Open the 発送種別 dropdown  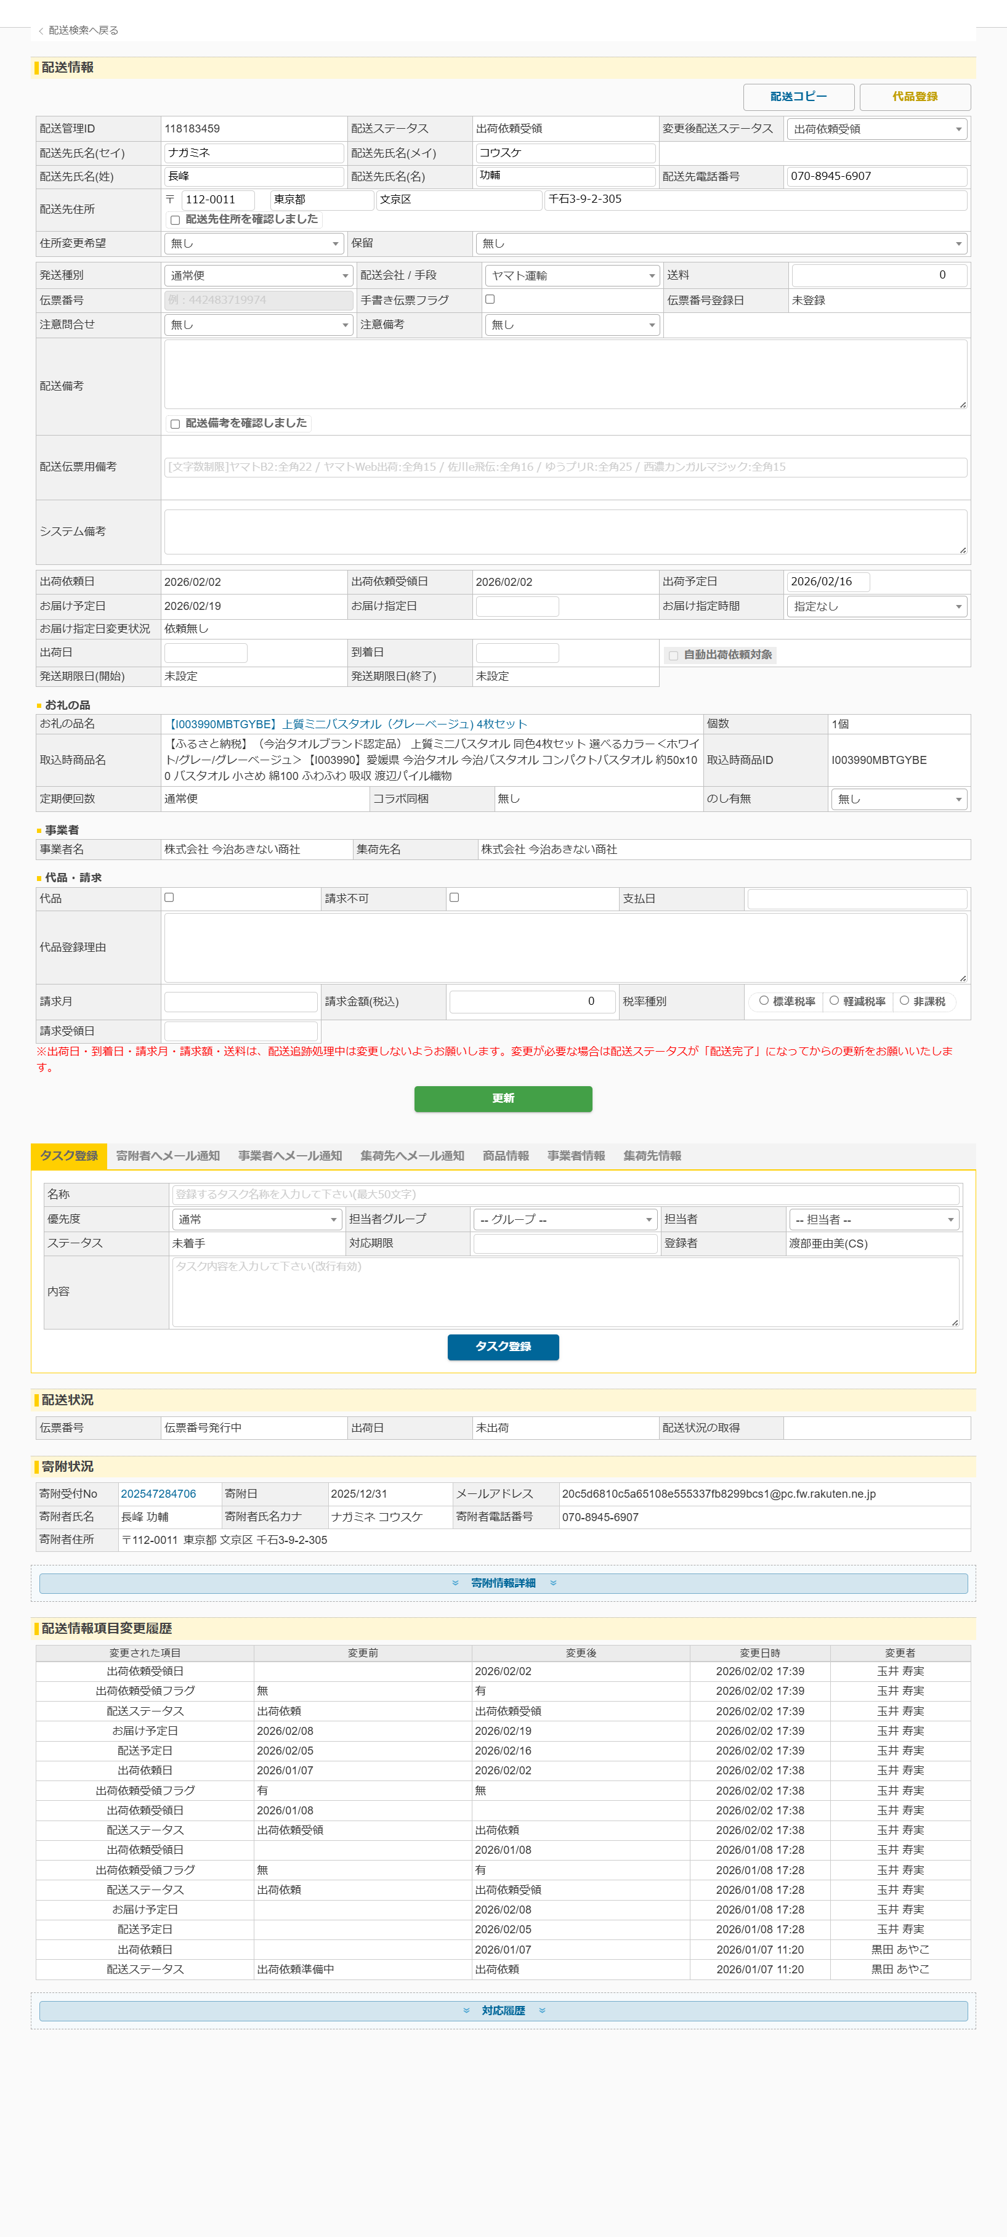[258, 276]
